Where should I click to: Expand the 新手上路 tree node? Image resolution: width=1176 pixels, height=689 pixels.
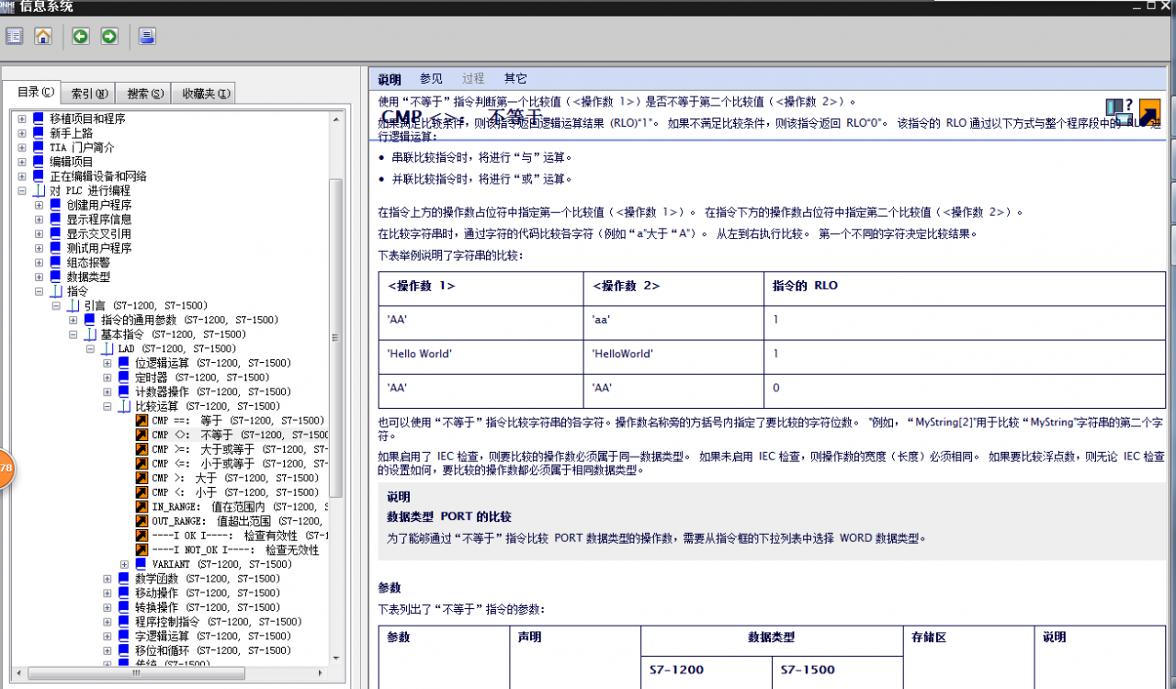22,133
